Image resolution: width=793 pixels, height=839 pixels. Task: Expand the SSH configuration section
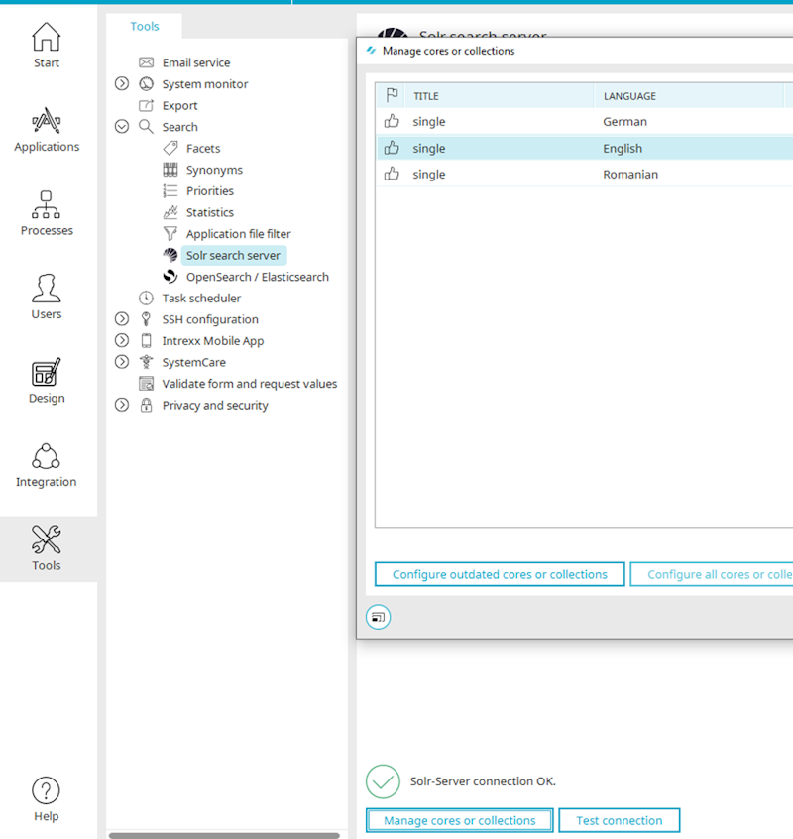click(x=121, y=319)
